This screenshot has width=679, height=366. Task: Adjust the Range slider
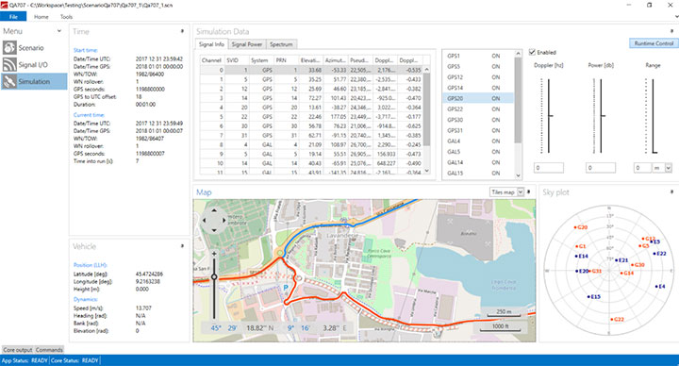pyautogui.click(x=654, y=152)
